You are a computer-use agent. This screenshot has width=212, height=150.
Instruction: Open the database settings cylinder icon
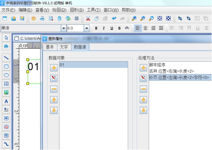[59, 18]
